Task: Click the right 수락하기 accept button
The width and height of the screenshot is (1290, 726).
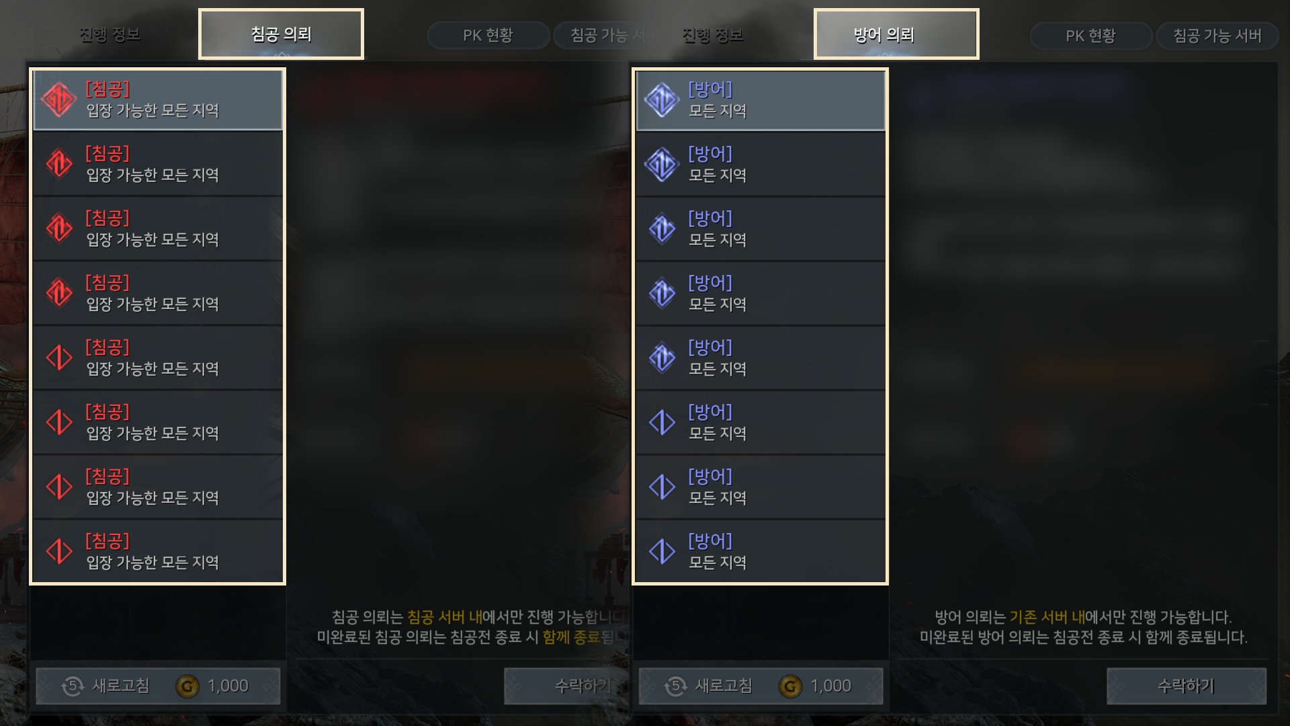Action: [1187, 686]
